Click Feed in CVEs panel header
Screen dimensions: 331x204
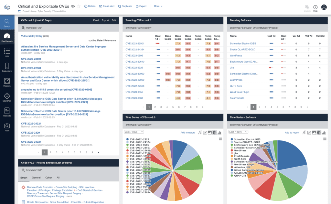[x=96, y=20]
